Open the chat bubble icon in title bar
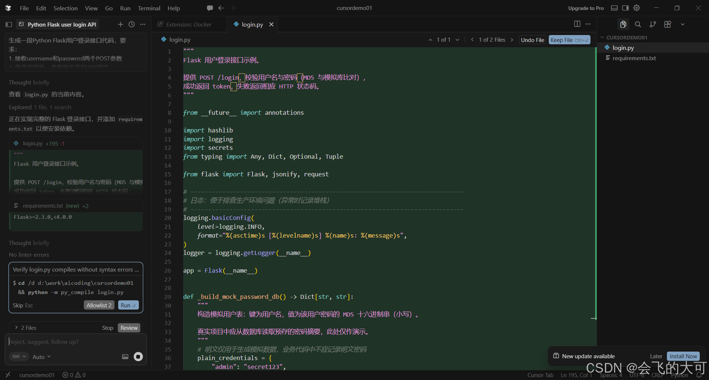The height and width of the screenshot is (380, 709). [x=210, y=8]
